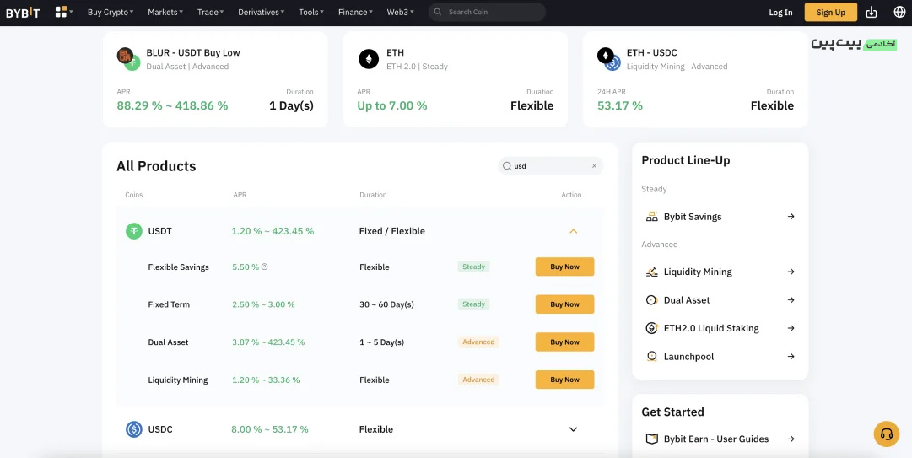The width and height of the screenshot is (912, 458).
Task: Click the ETH2.0 Liquid Staking icon
Action: (x=651, y=328)
